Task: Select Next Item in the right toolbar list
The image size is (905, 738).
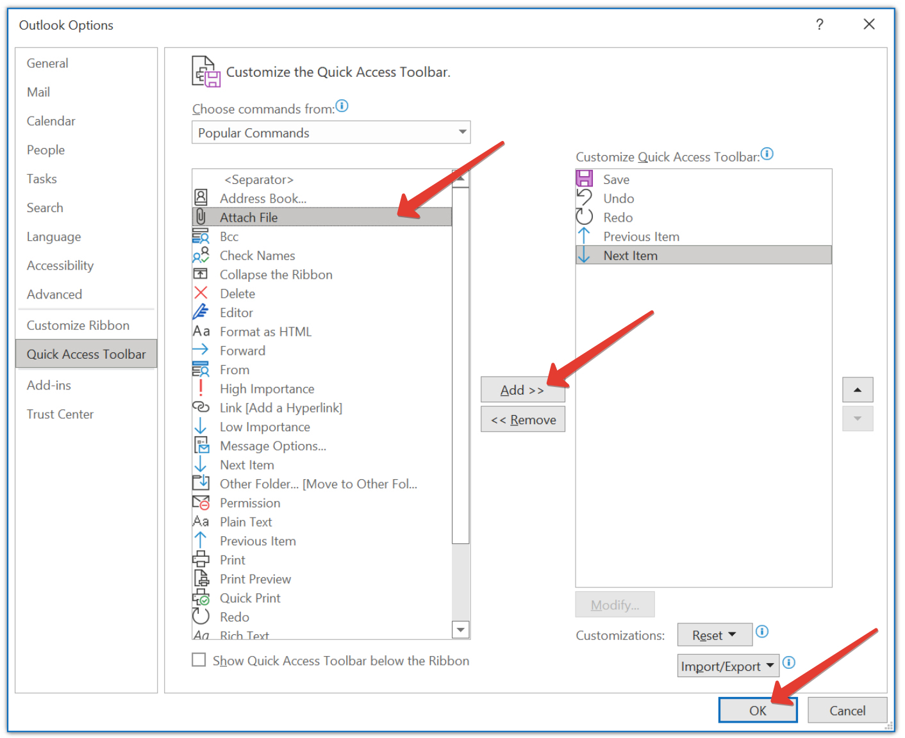Action: point(704,255)
